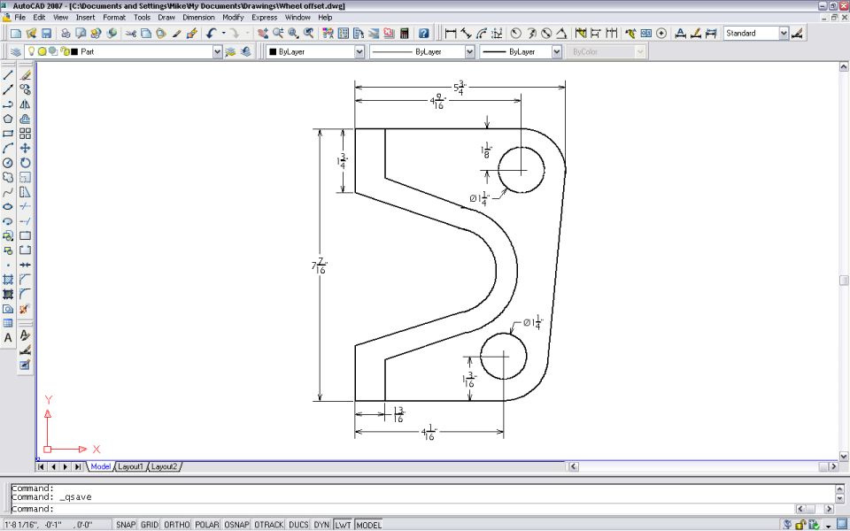Select the Mirror modify tool
The width and height of the screenshot is (850, 531).
coord(25,104)
